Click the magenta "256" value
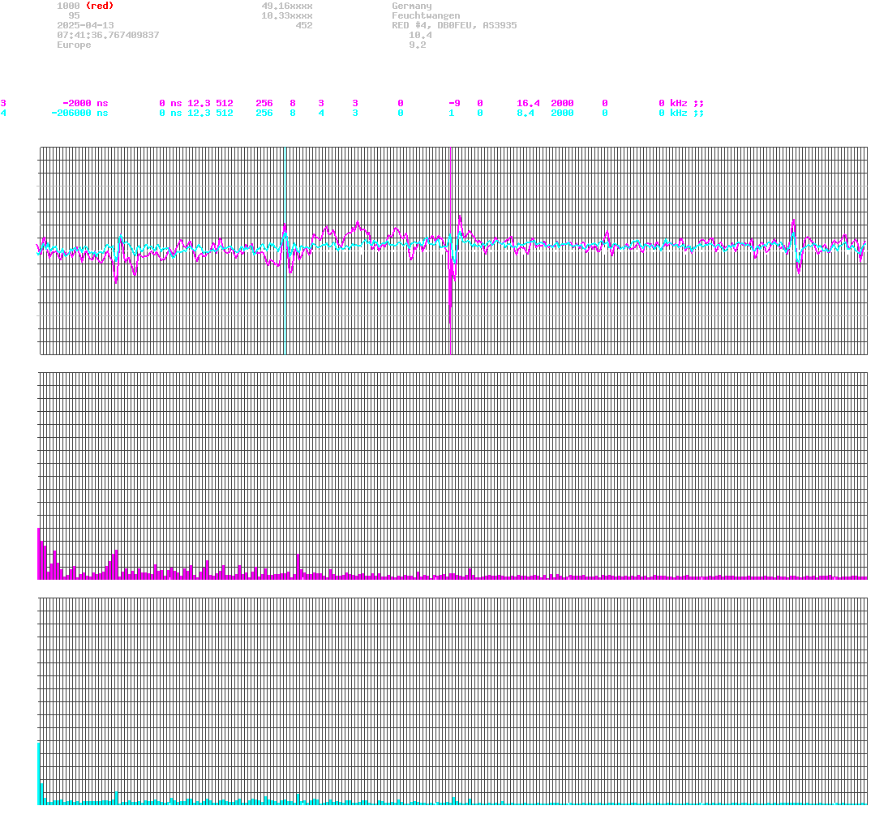 click(x=264, y=103)
